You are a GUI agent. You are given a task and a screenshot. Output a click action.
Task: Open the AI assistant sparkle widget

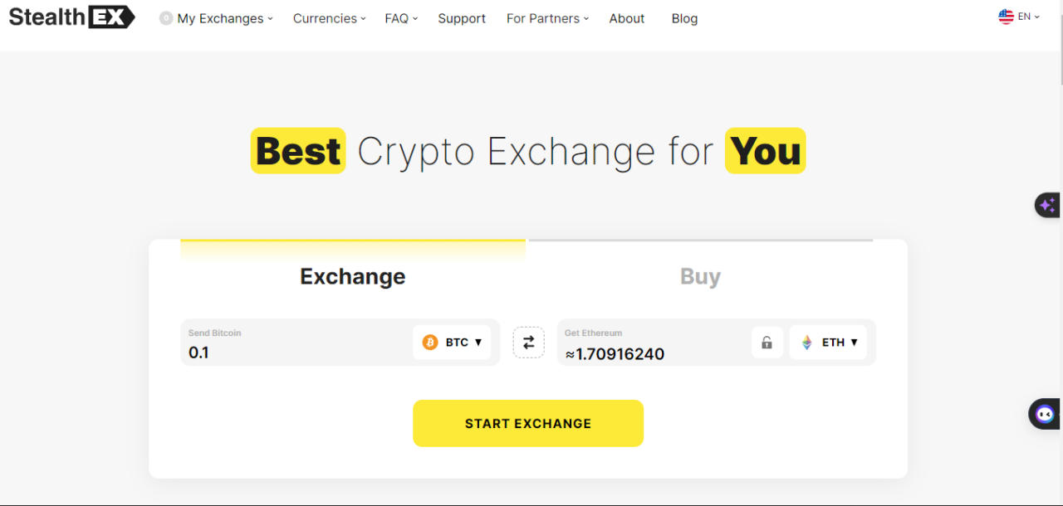1046,205
